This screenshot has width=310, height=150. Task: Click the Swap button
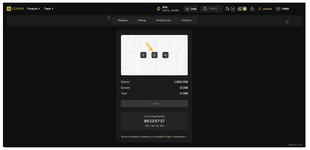(191, 9)
